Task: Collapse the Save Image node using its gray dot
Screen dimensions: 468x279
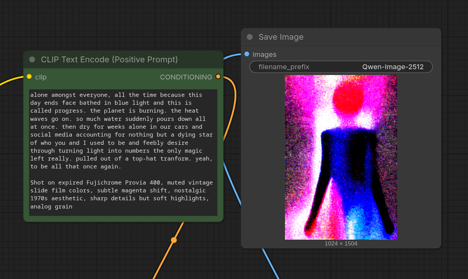Action: point(250,37)
